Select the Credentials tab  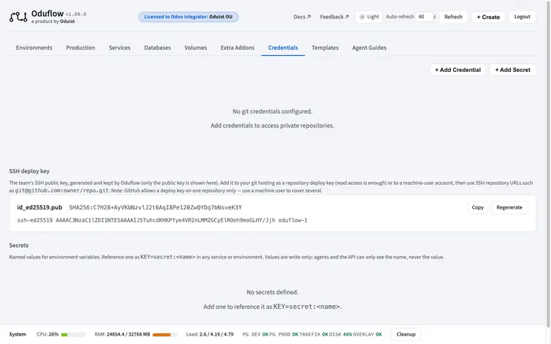pos(283,47)
